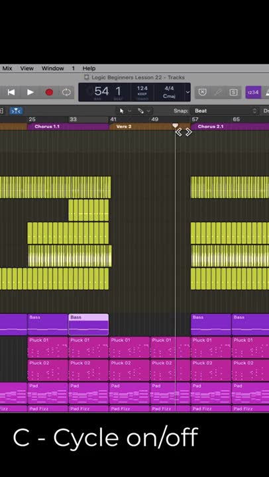Open the pencil command-click tool menu
Image resolution: width=269 pixels, height=477 pixels.
(x=144, y=111)
